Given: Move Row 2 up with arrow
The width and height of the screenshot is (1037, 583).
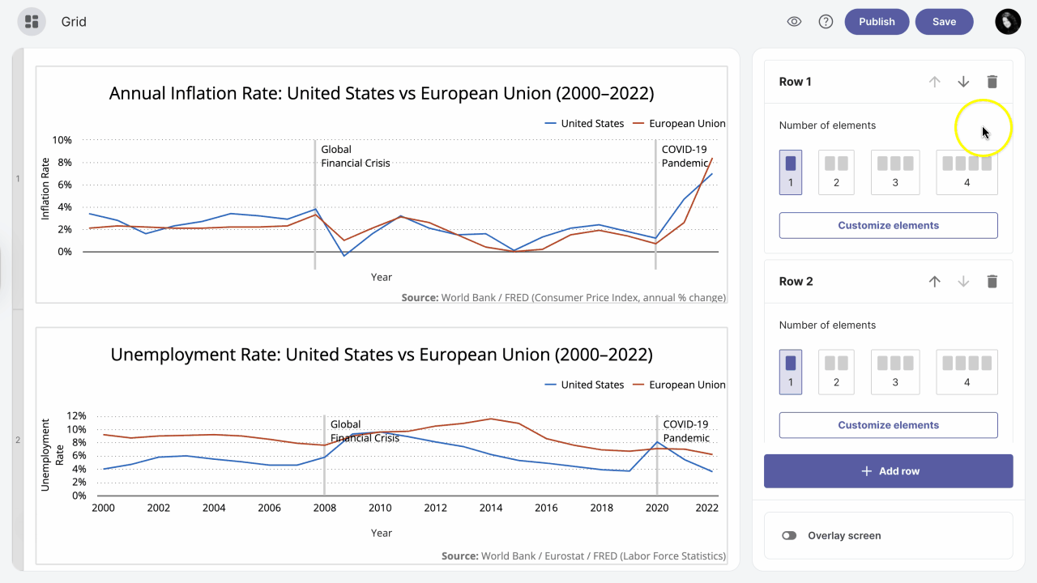Looking at the screenshot, I should pos(935,282).
